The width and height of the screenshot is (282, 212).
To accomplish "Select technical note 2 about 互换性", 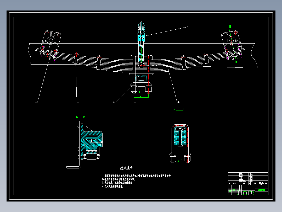I will click(x=119, y=179).
